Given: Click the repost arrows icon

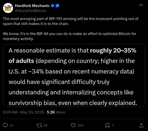Looking at the screenshot, I should [x=39, y=125].
